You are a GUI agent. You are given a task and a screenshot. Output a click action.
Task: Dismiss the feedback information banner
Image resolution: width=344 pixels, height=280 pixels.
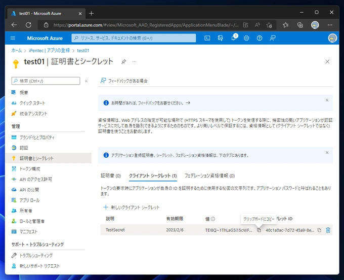[x=327, y=100]
